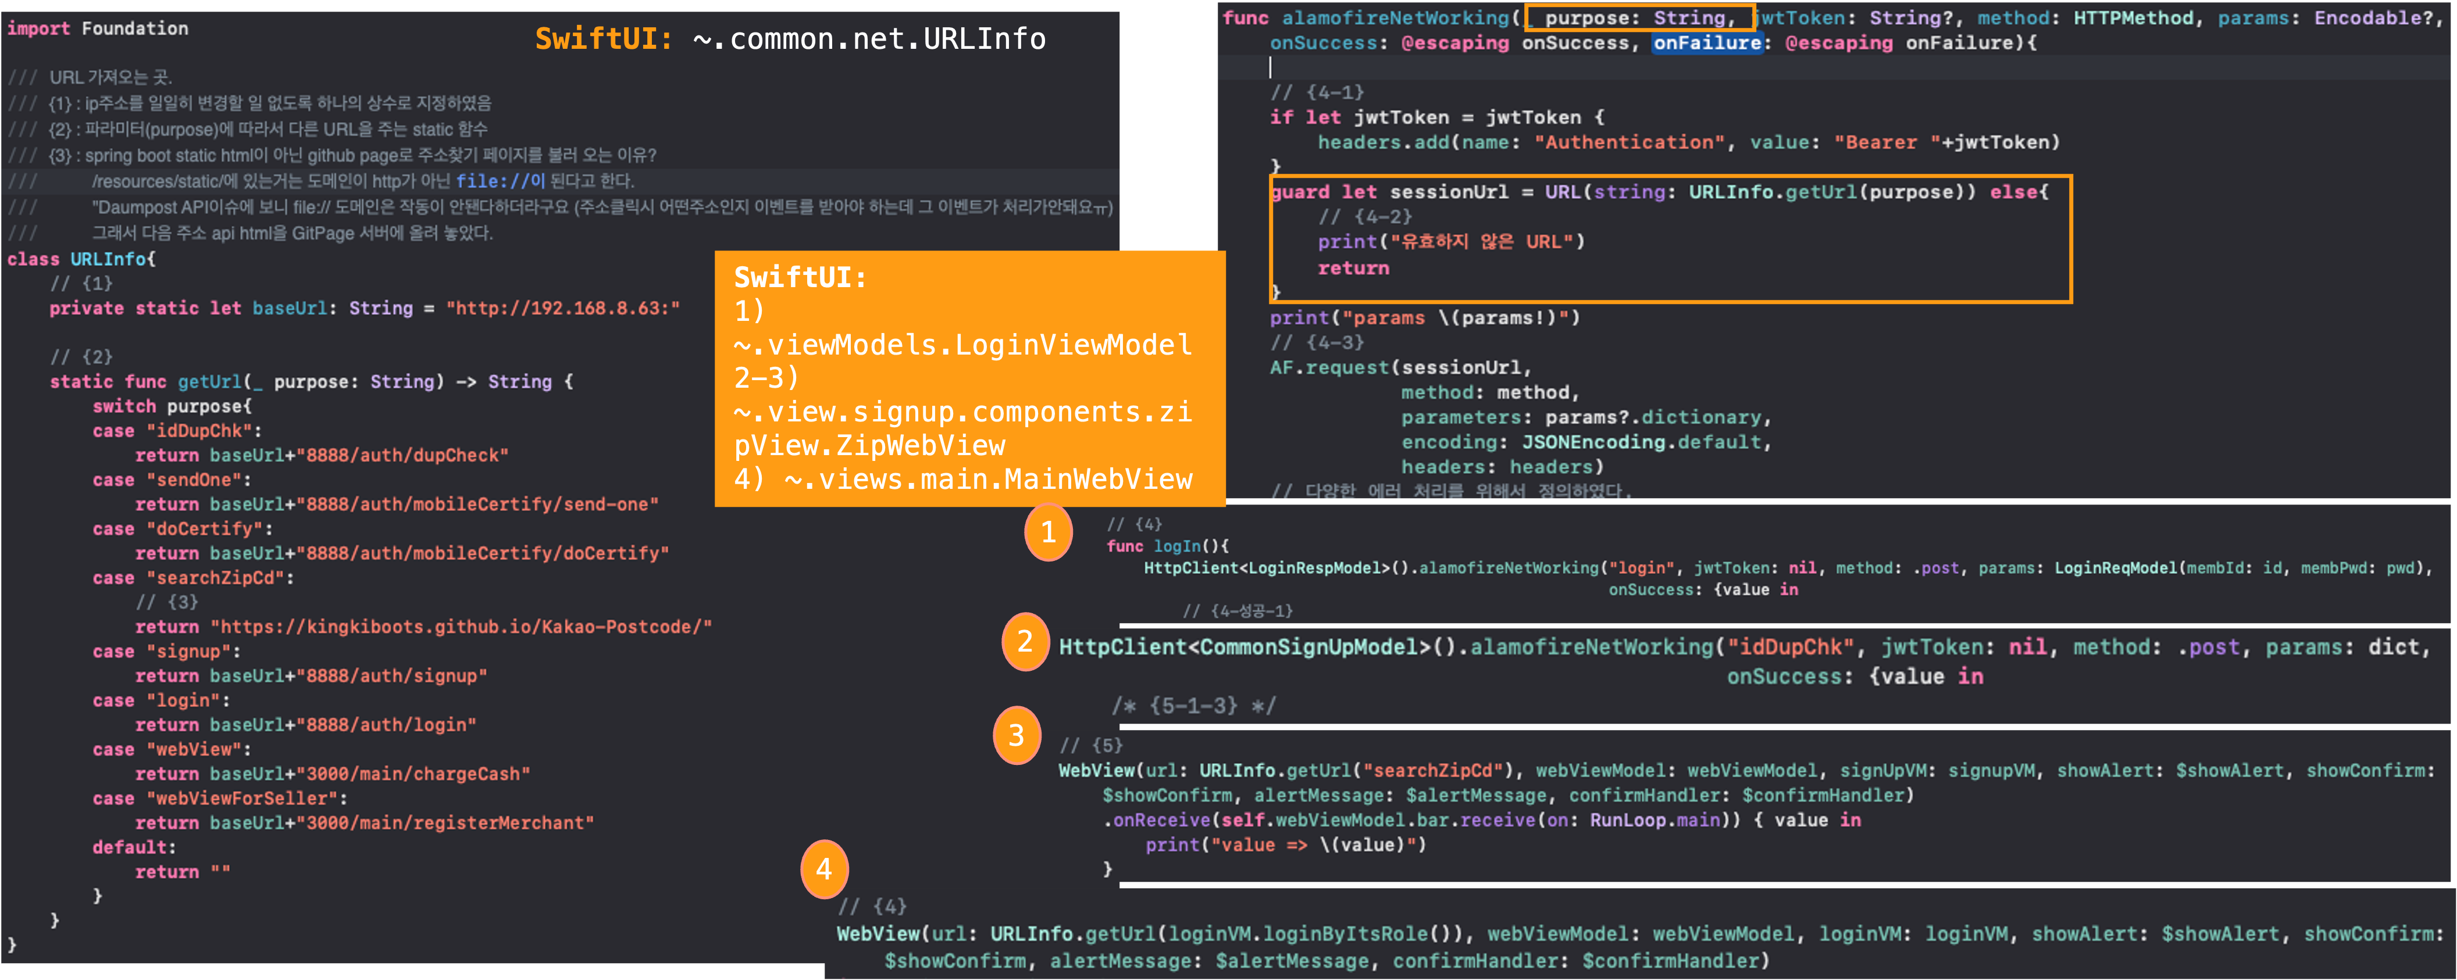This screenshot has height=980, width=2457.
Task: Click the case "sendOne" line
Action: (x=172, y=480)
